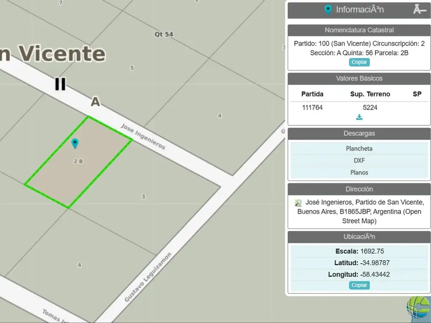Click the Ubicación section header
431x323 pixels.
point(359,237)
